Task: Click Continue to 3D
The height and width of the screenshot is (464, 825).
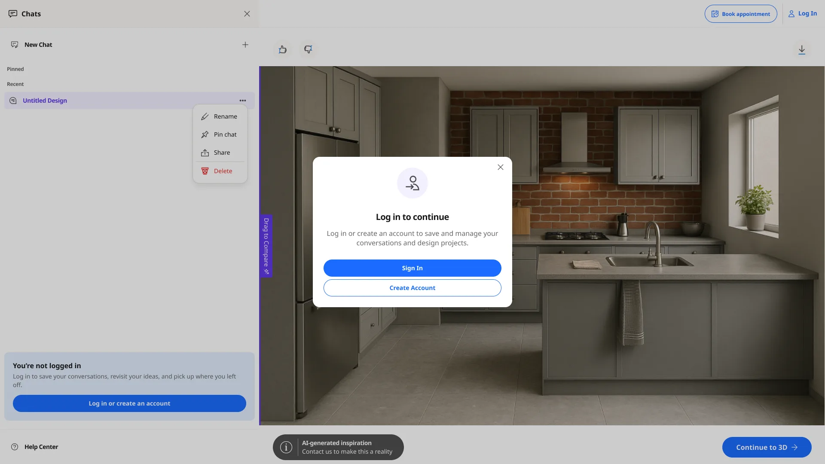Action: 767,447
